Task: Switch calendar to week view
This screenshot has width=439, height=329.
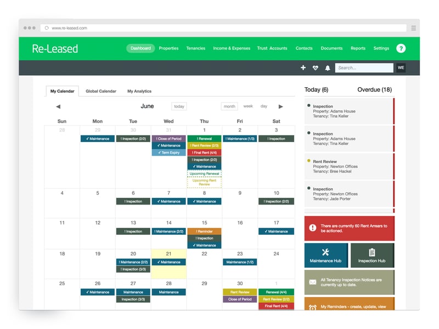Action: point(248,106)
